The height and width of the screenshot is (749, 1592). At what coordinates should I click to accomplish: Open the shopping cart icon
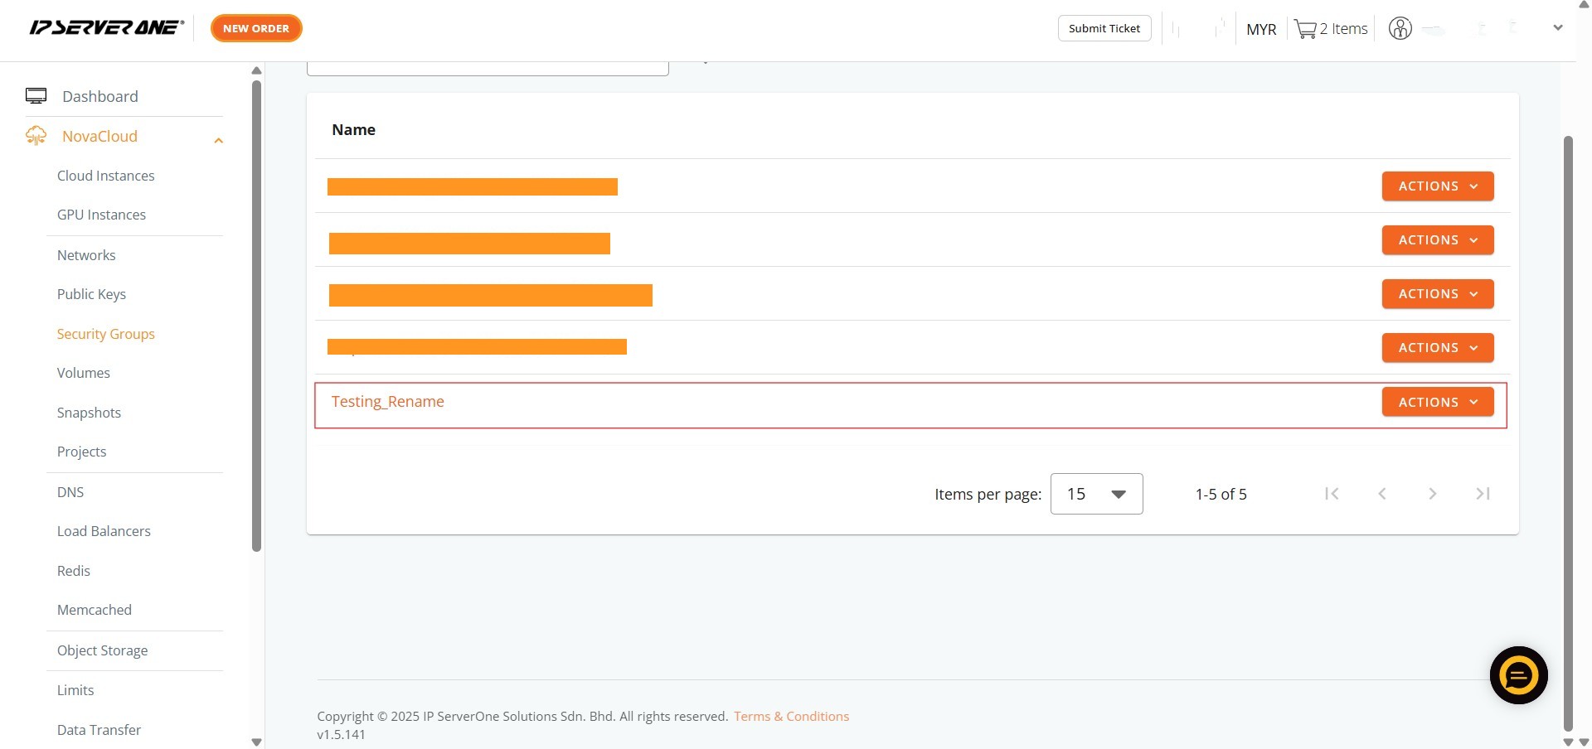(x=1305, y=30)
